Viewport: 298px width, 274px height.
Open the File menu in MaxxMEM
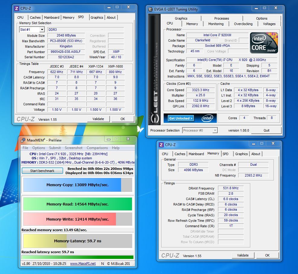tap(25, 148)
